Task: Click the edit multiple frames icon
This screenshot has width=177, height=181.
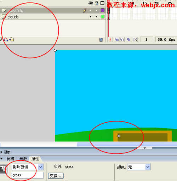Action: point(129,40)
